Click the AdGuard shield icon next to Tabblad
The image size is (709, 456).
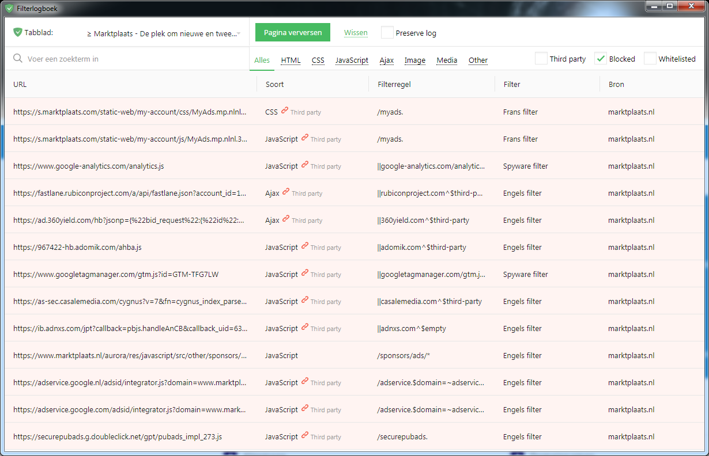(17, 33)
